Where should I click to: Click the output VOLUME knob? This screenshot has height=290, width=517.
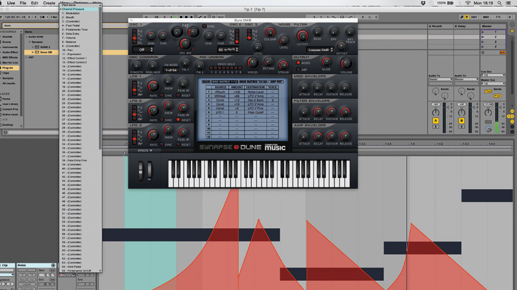pos(346,63)
